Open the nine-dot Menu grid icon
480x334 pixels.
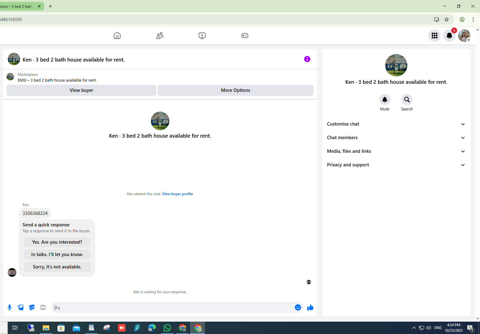pyautogui.click(x=435, y=36)
